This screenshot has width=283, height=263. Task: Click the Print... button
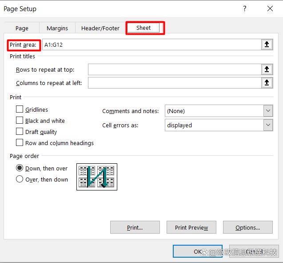point(135,227)
